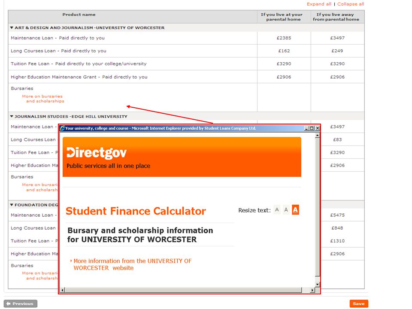The height and width of the screenshot is (309, 412).
Task: Click Maintenance Loan row under Worcester
Action: 186,38
